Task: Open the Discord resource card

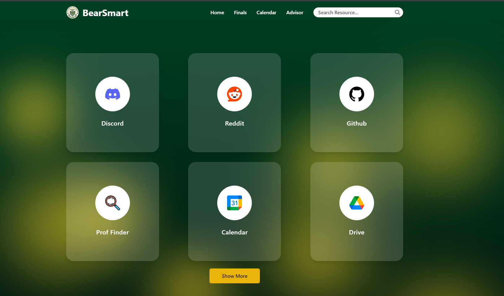Action: (112, 139)
